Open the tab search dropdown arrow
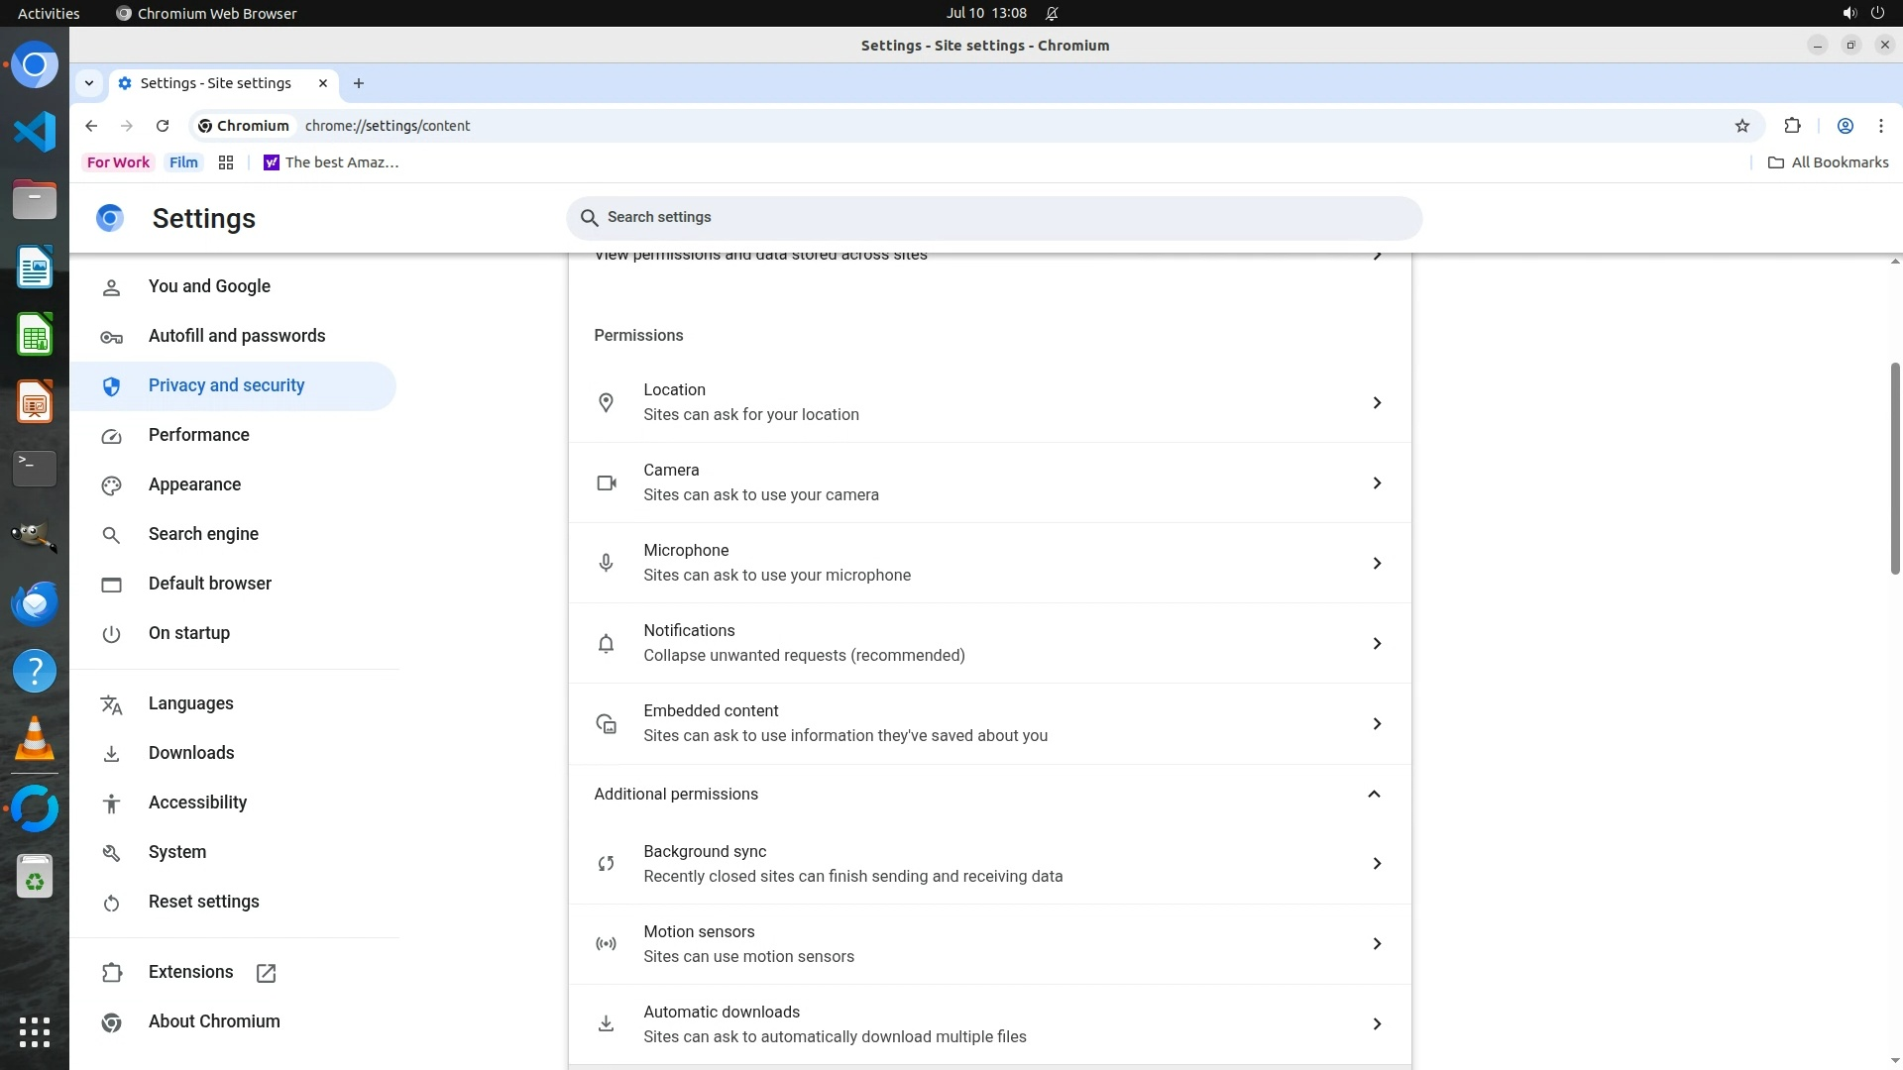Image resolution: width=1903 pixels, height=1070 pixels. coord(89,83)
